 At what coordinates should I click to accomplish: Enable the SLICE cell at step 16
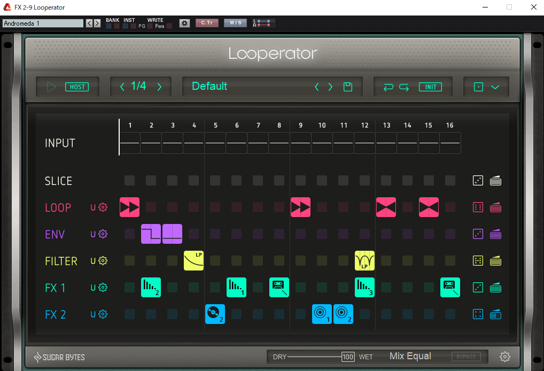[450, 181]
